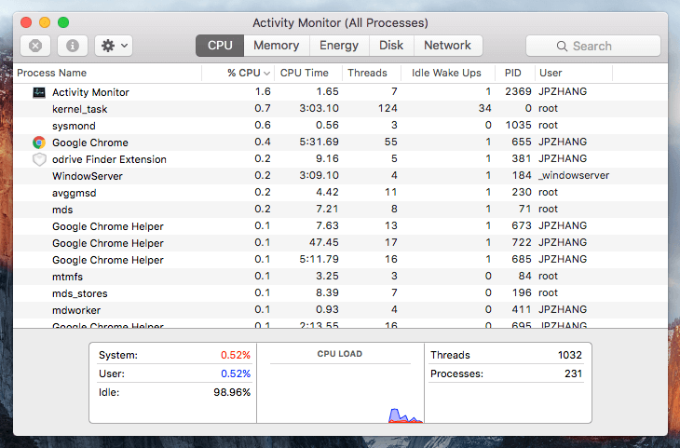Open the process Info inspector button

[x=73, y=46]
